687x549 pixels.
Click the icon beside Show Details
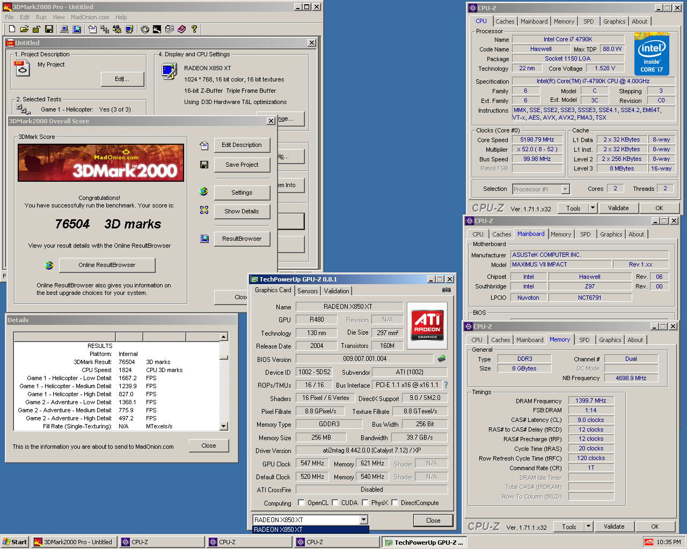tap(204, 210)
